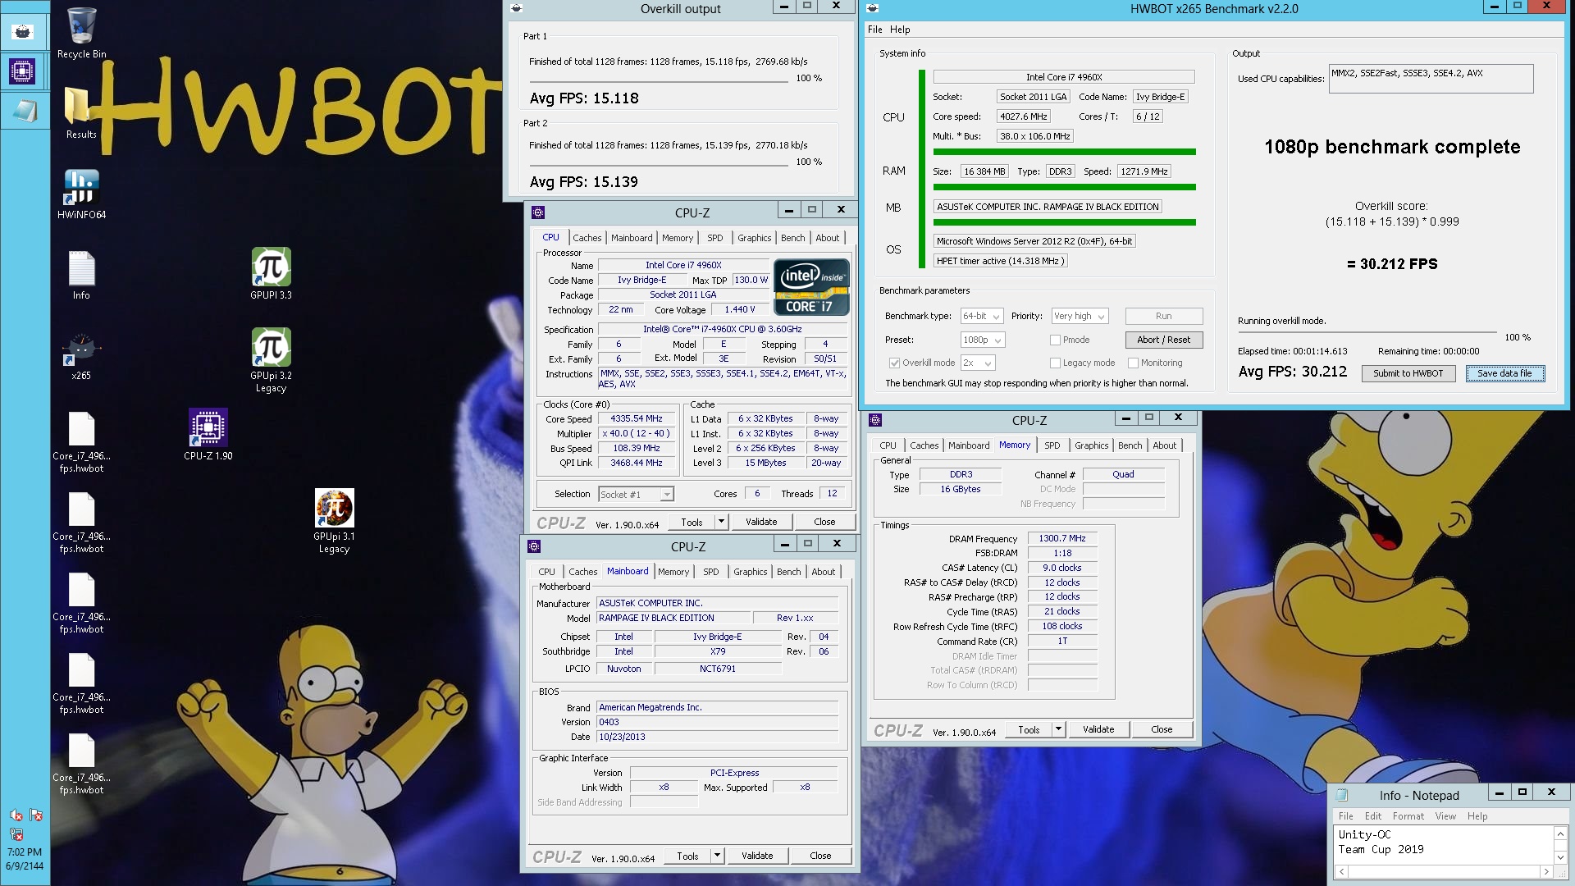Click Tools button in Mainboard CPU-Z window
Viewport: 1575px width, 886px height.
687,856
